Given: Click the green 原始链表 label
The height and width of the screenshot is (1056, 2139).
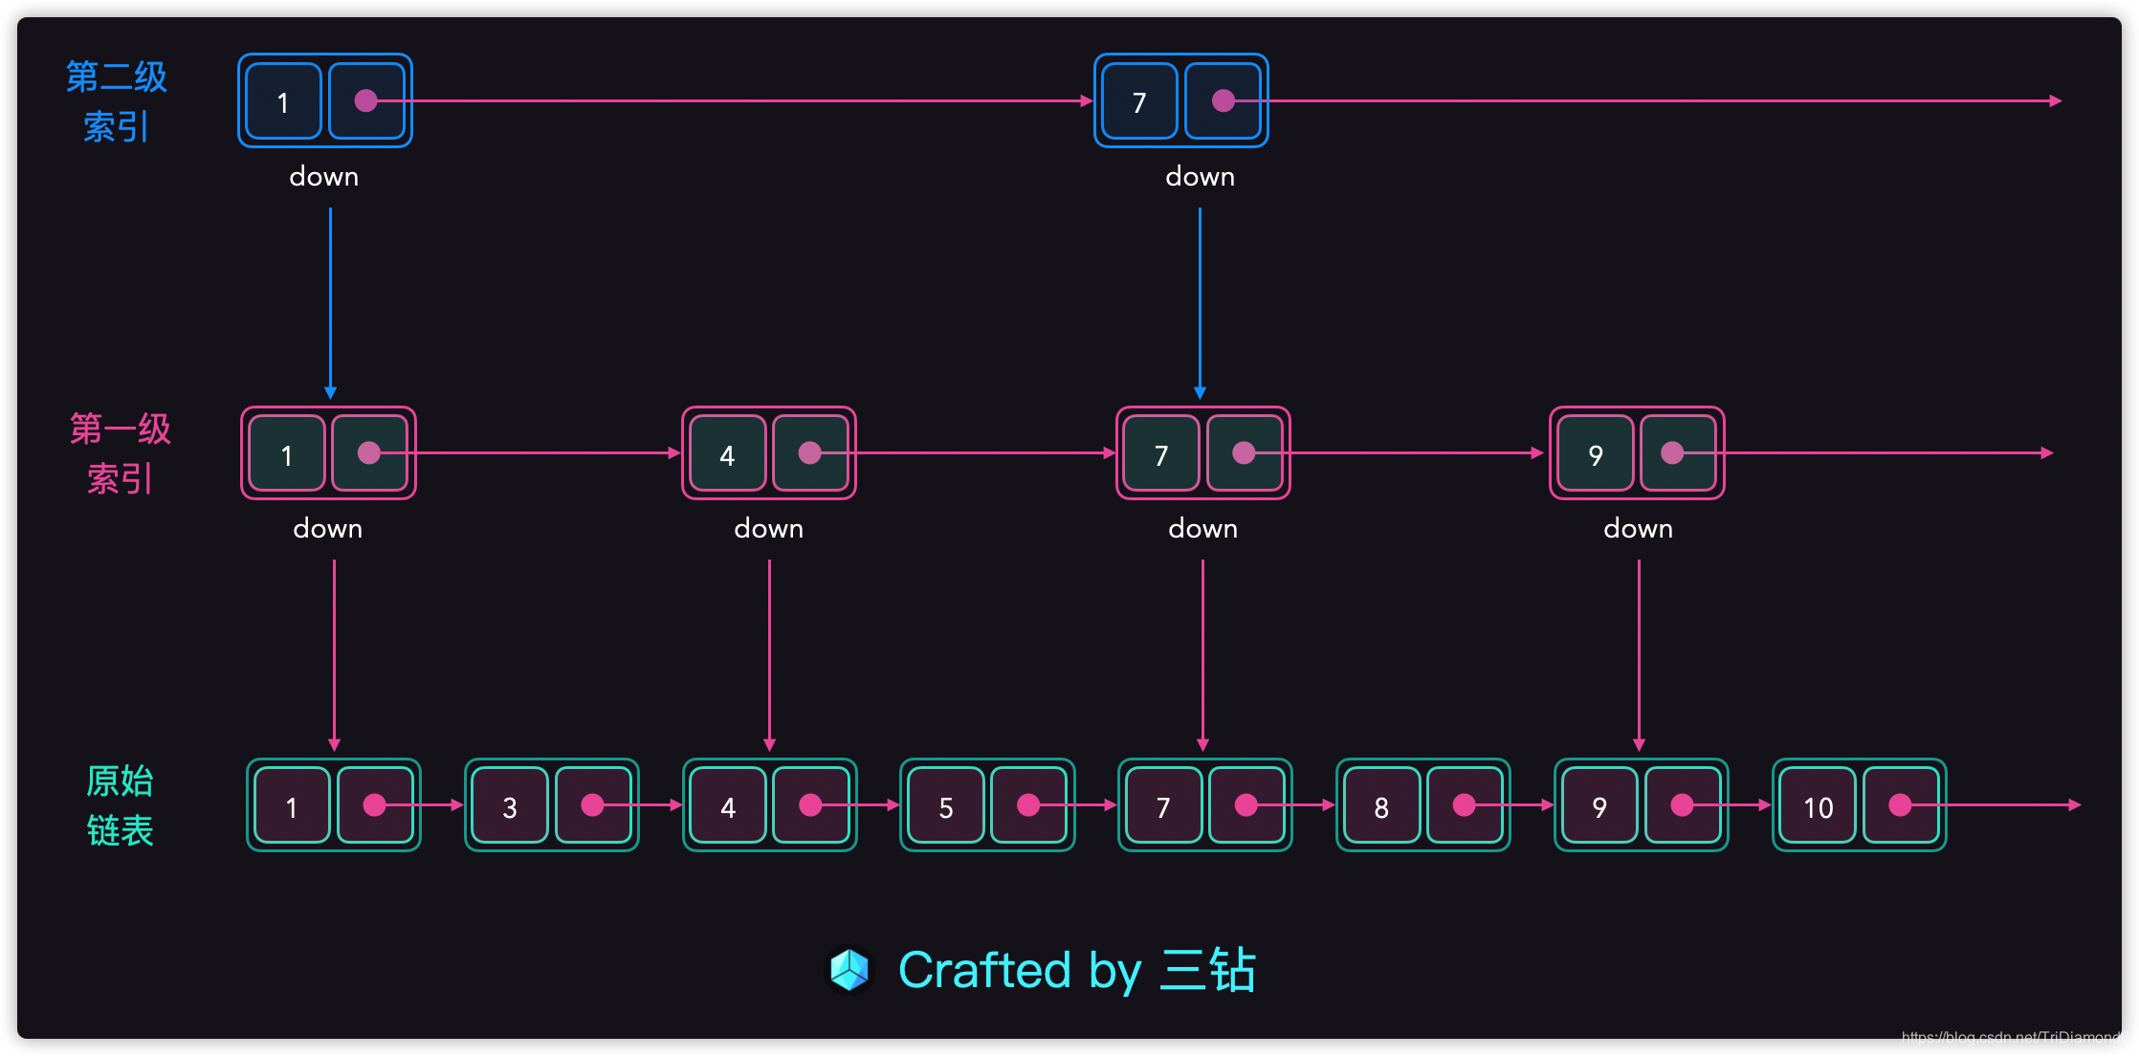Looking at the screenshot, I should point(120,805).
